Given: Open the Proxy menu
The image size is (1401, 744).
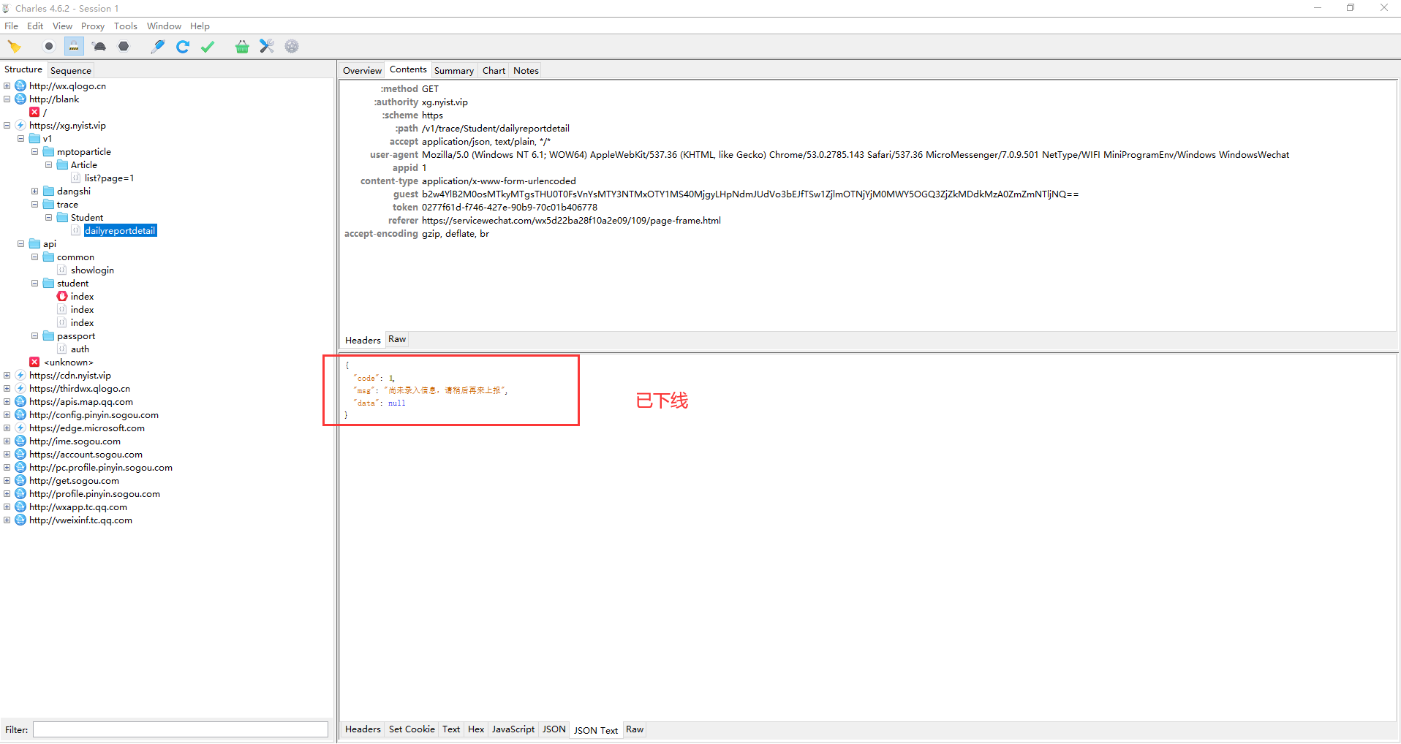Looking at the screenshot, I should click(x=93, y=26).
